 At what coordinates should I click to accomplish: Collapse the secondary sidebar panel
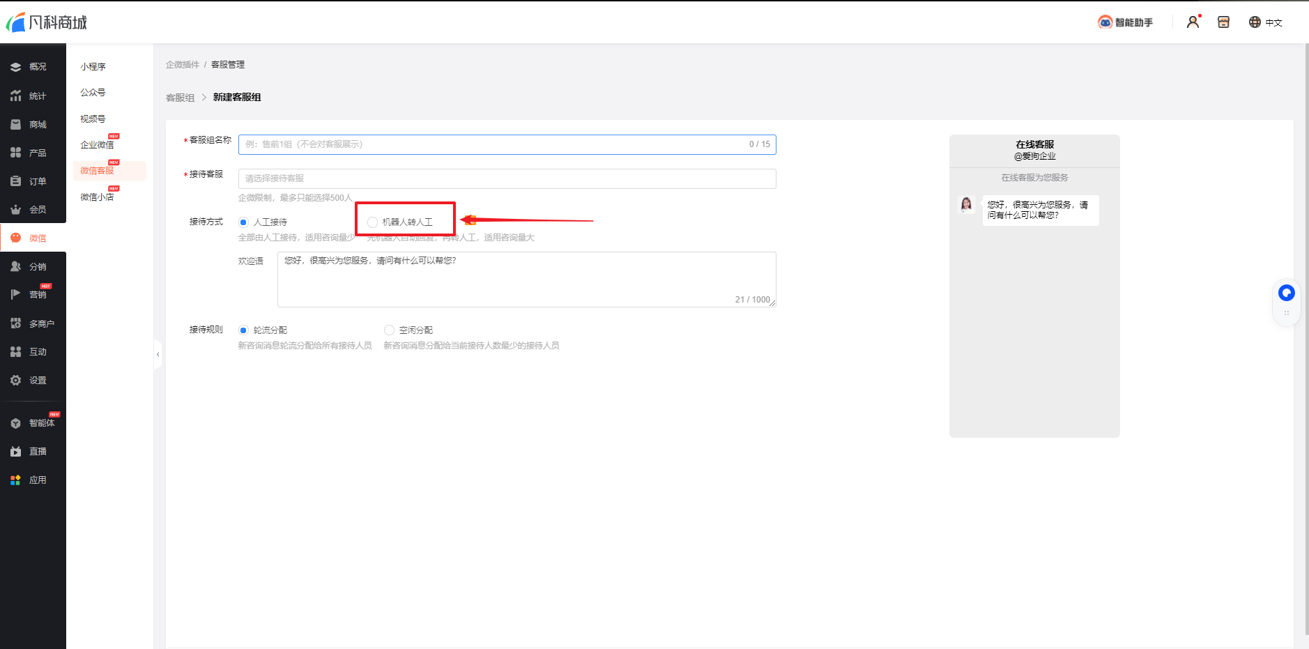[x=158, y=355]
